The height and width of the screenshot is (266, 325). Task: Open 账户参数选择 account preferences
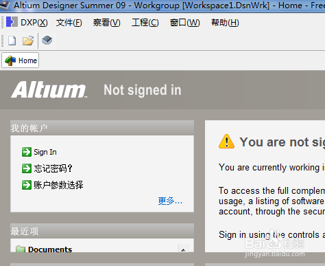click(58, 185)
